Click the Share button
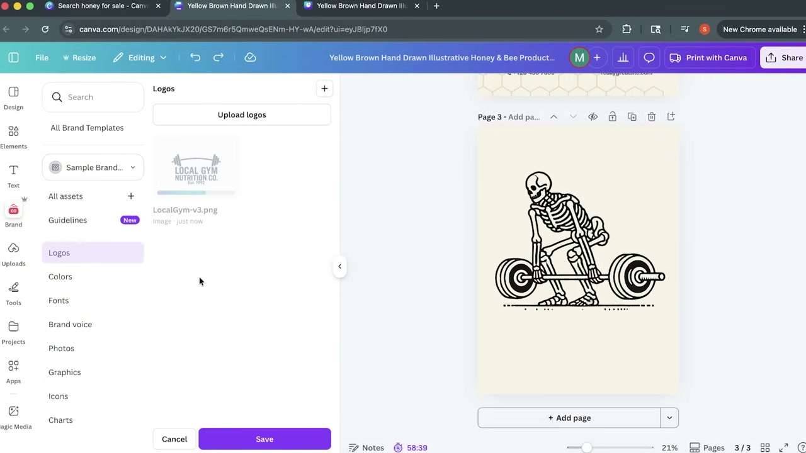Screen dimensions: 806x453 (x=784, y=57)
